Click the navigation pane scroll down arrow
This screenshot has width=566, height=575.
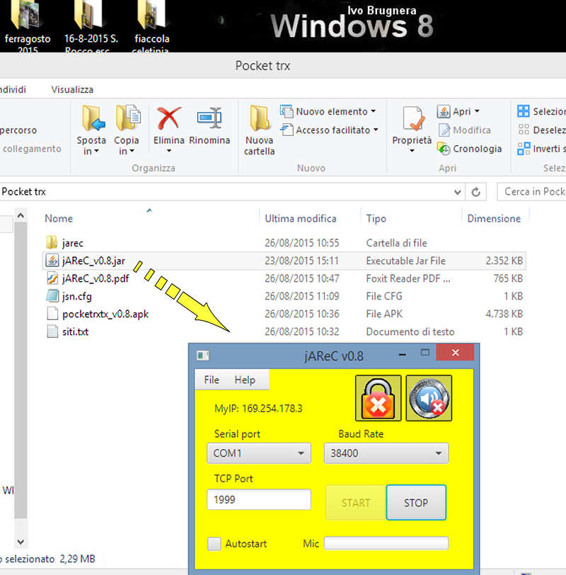pos(21,542)
